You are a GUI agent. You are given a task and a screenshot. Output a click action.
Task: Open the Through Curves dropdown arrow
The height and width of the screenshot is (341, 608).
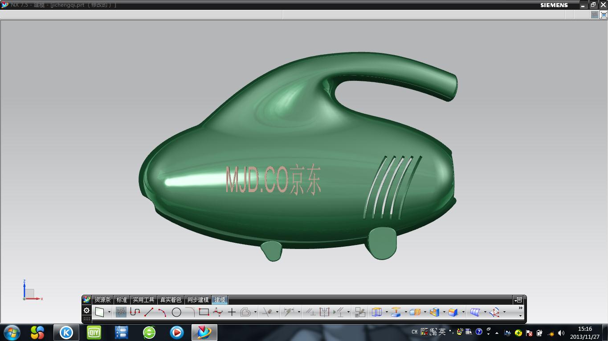(x=485, y=312)
